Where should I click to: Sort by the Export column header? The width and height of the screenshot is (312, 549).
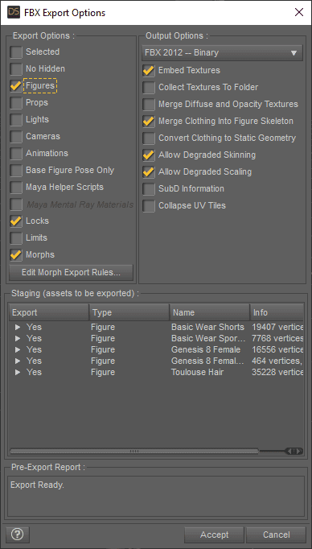coord(48,312)
